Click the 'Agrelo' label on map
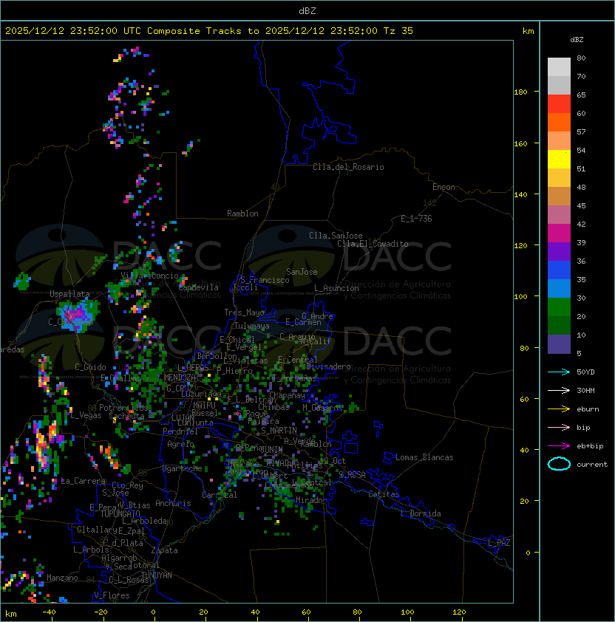Image resolution: width=615 pixels, height=622 pixels. [180, 444]
